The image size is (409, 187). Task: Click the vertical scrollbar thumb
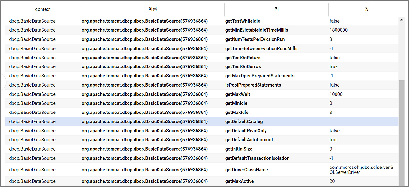[x=402, y=132]
